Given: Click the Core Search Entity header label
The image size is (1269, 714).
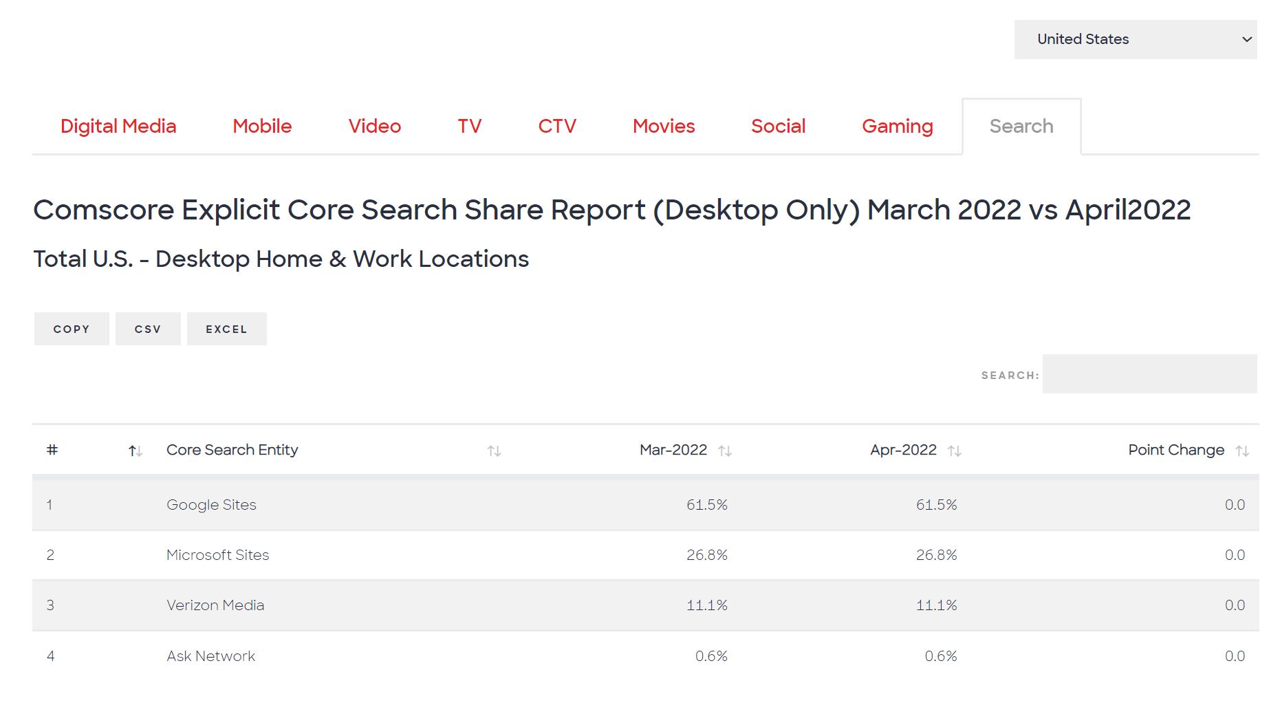Looking at the screenshot, I should tap(232, 450).
